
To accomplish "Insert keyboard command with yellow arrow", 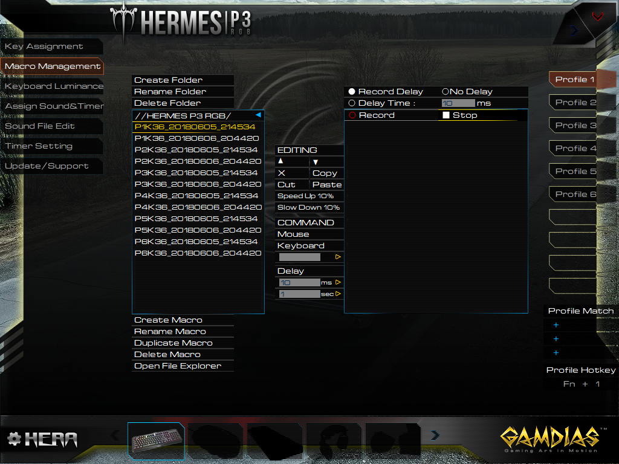I will coord(338,257).
